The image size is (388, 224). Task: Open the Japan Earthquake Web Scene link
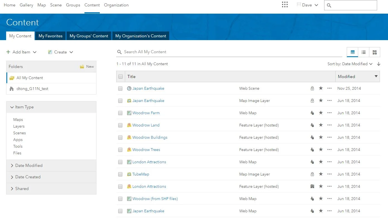(148, 88)
